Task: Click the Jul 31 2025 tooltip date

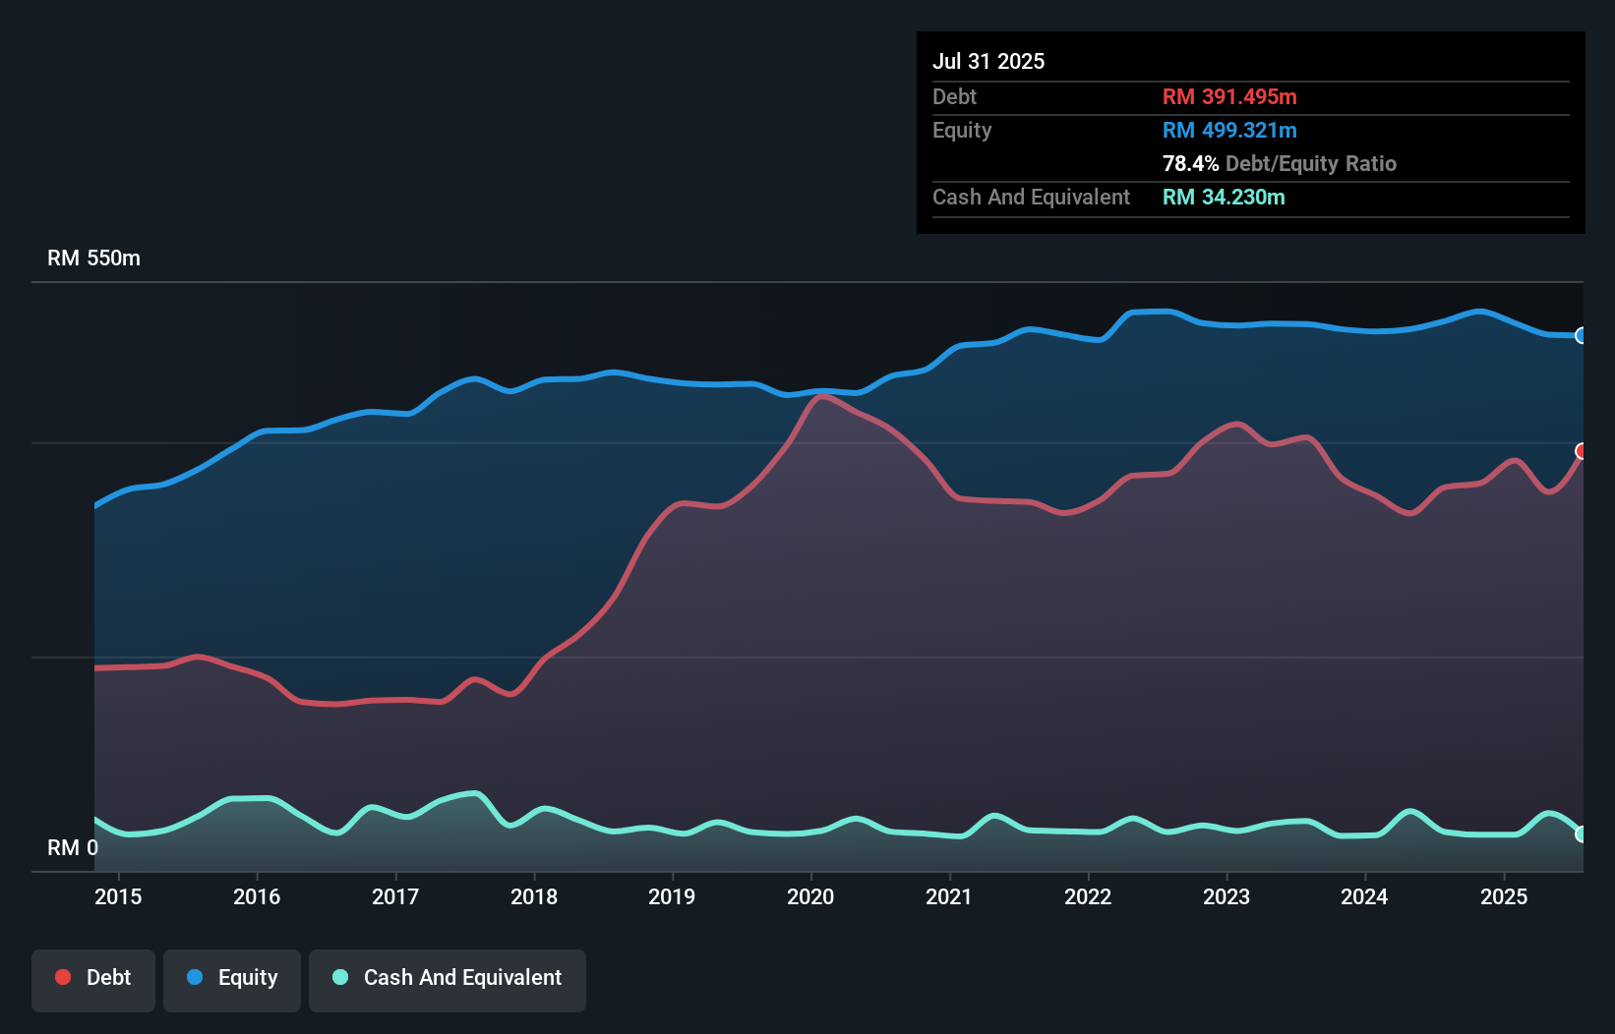Action: click(x=988, y=61)
